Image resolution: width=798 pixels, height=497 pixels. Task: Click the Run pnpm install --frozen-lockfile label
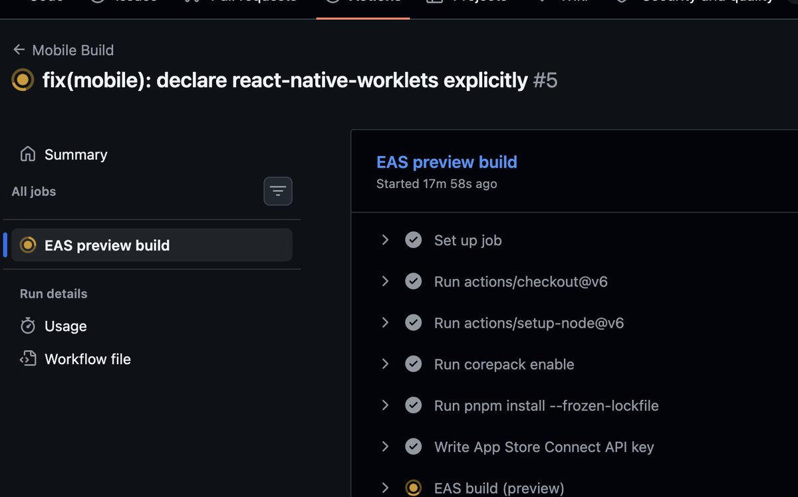pyautogui.click(x=547, y=405)
